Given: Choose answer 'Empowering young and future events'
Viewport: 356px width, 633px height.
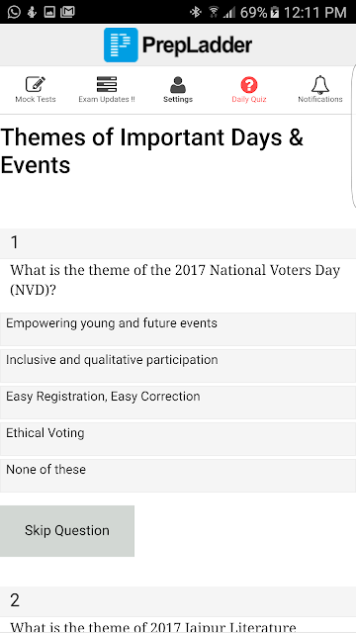Looking at the screenshot, I should (178, 329).
